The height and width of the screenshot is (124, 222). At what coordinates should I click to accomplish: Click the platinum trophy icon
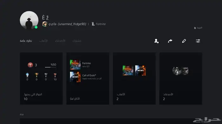point(27,75)
